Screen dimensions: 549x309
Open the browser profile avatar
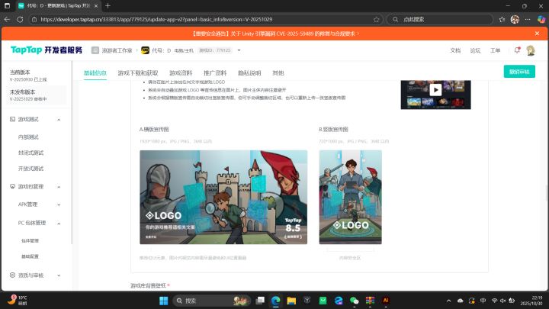[x=515, y=19]
